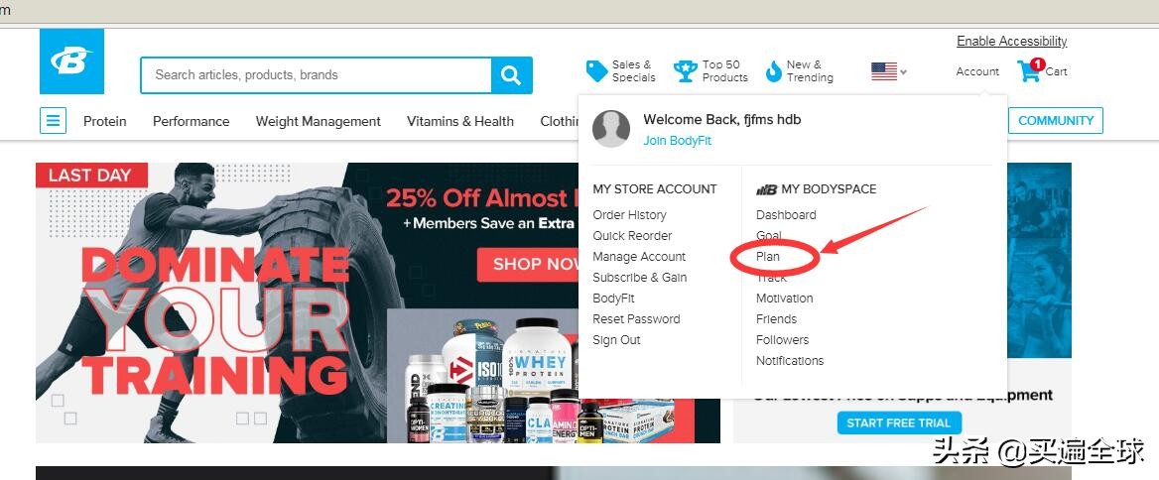Select Order History in store account
The width and height of the screenshot is (1159, 480).
coord(629,215)
